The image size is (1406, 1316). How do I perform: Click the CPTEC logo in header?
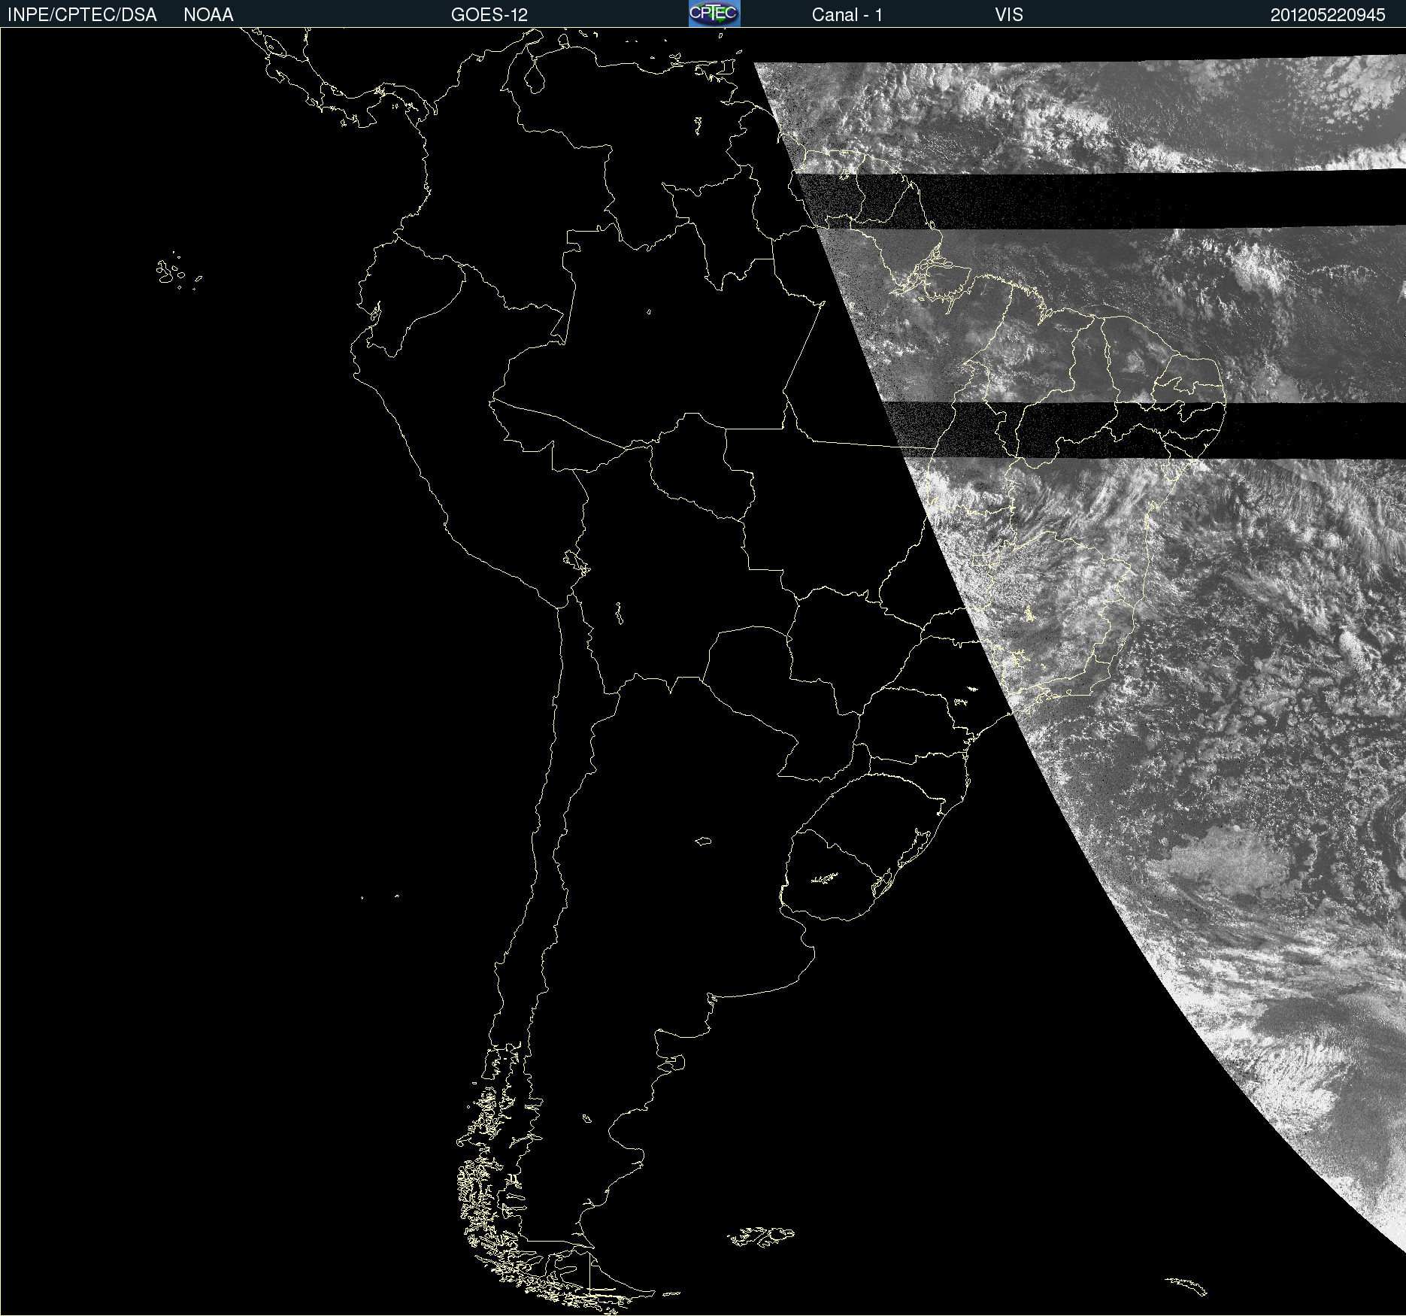[x=714, y=14]
